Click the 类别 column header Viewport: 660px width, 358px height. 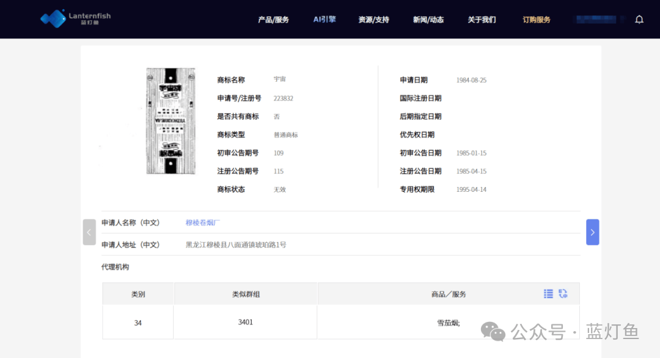(x=138, y=294)
